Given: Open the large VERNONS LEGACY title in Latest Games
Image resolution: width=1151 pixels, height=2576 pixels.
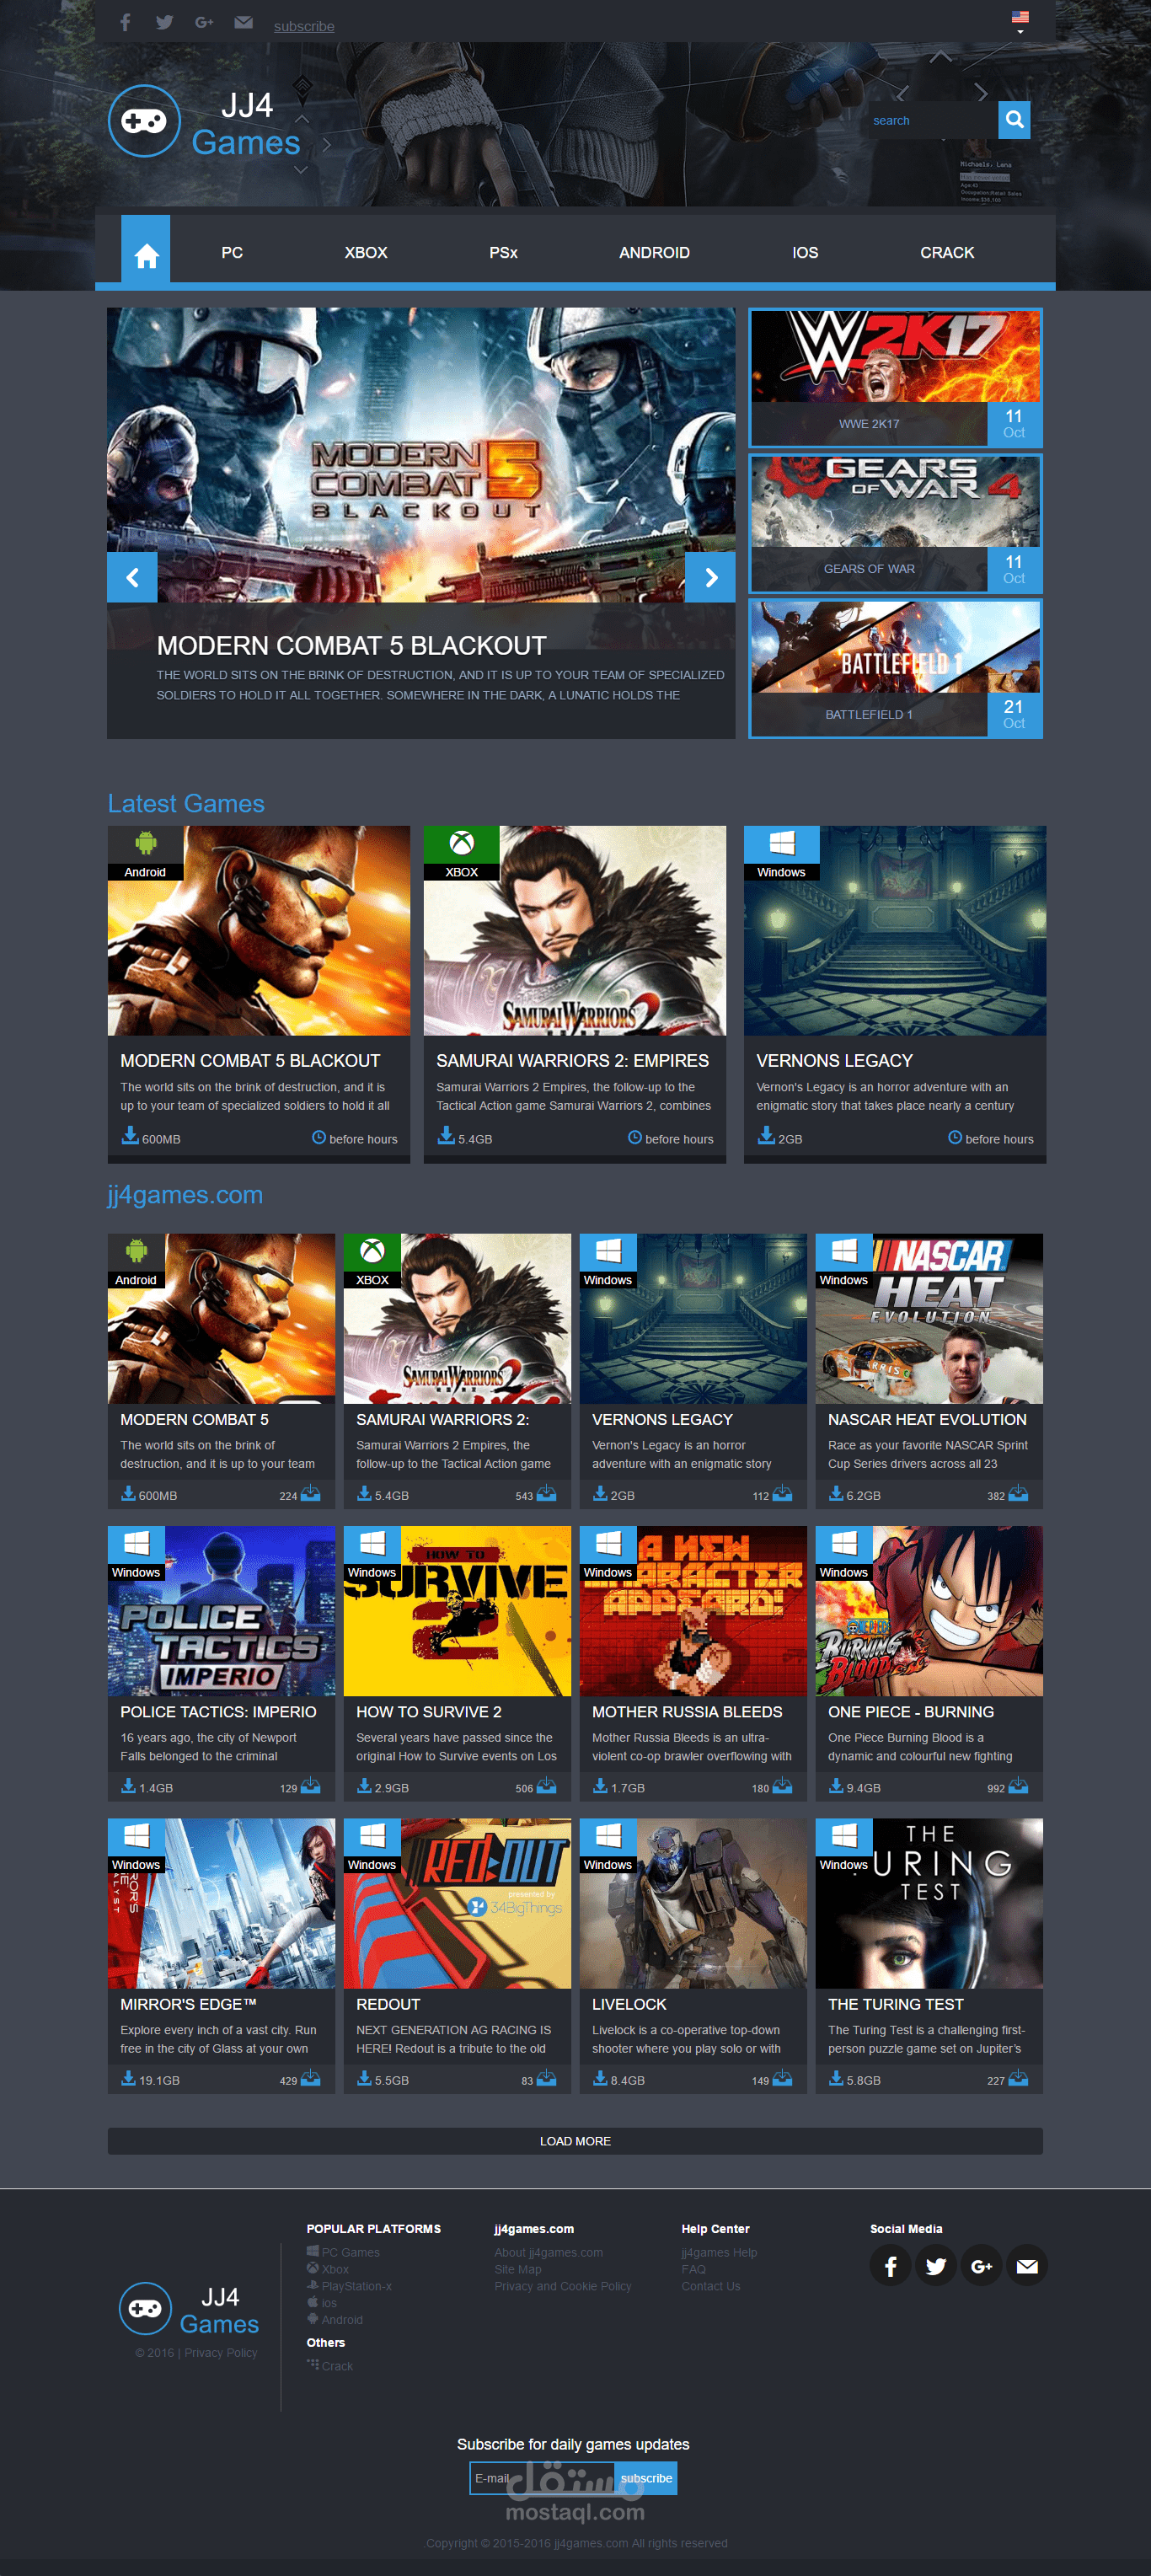Looking at the screenshot, I should pos(834,1061).
